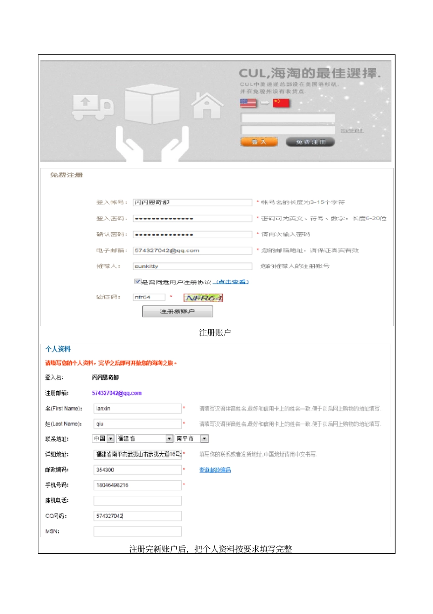This screenshot has height=614, width=433.
Task: Click the top login username field in banner
Action: point(288,118)
